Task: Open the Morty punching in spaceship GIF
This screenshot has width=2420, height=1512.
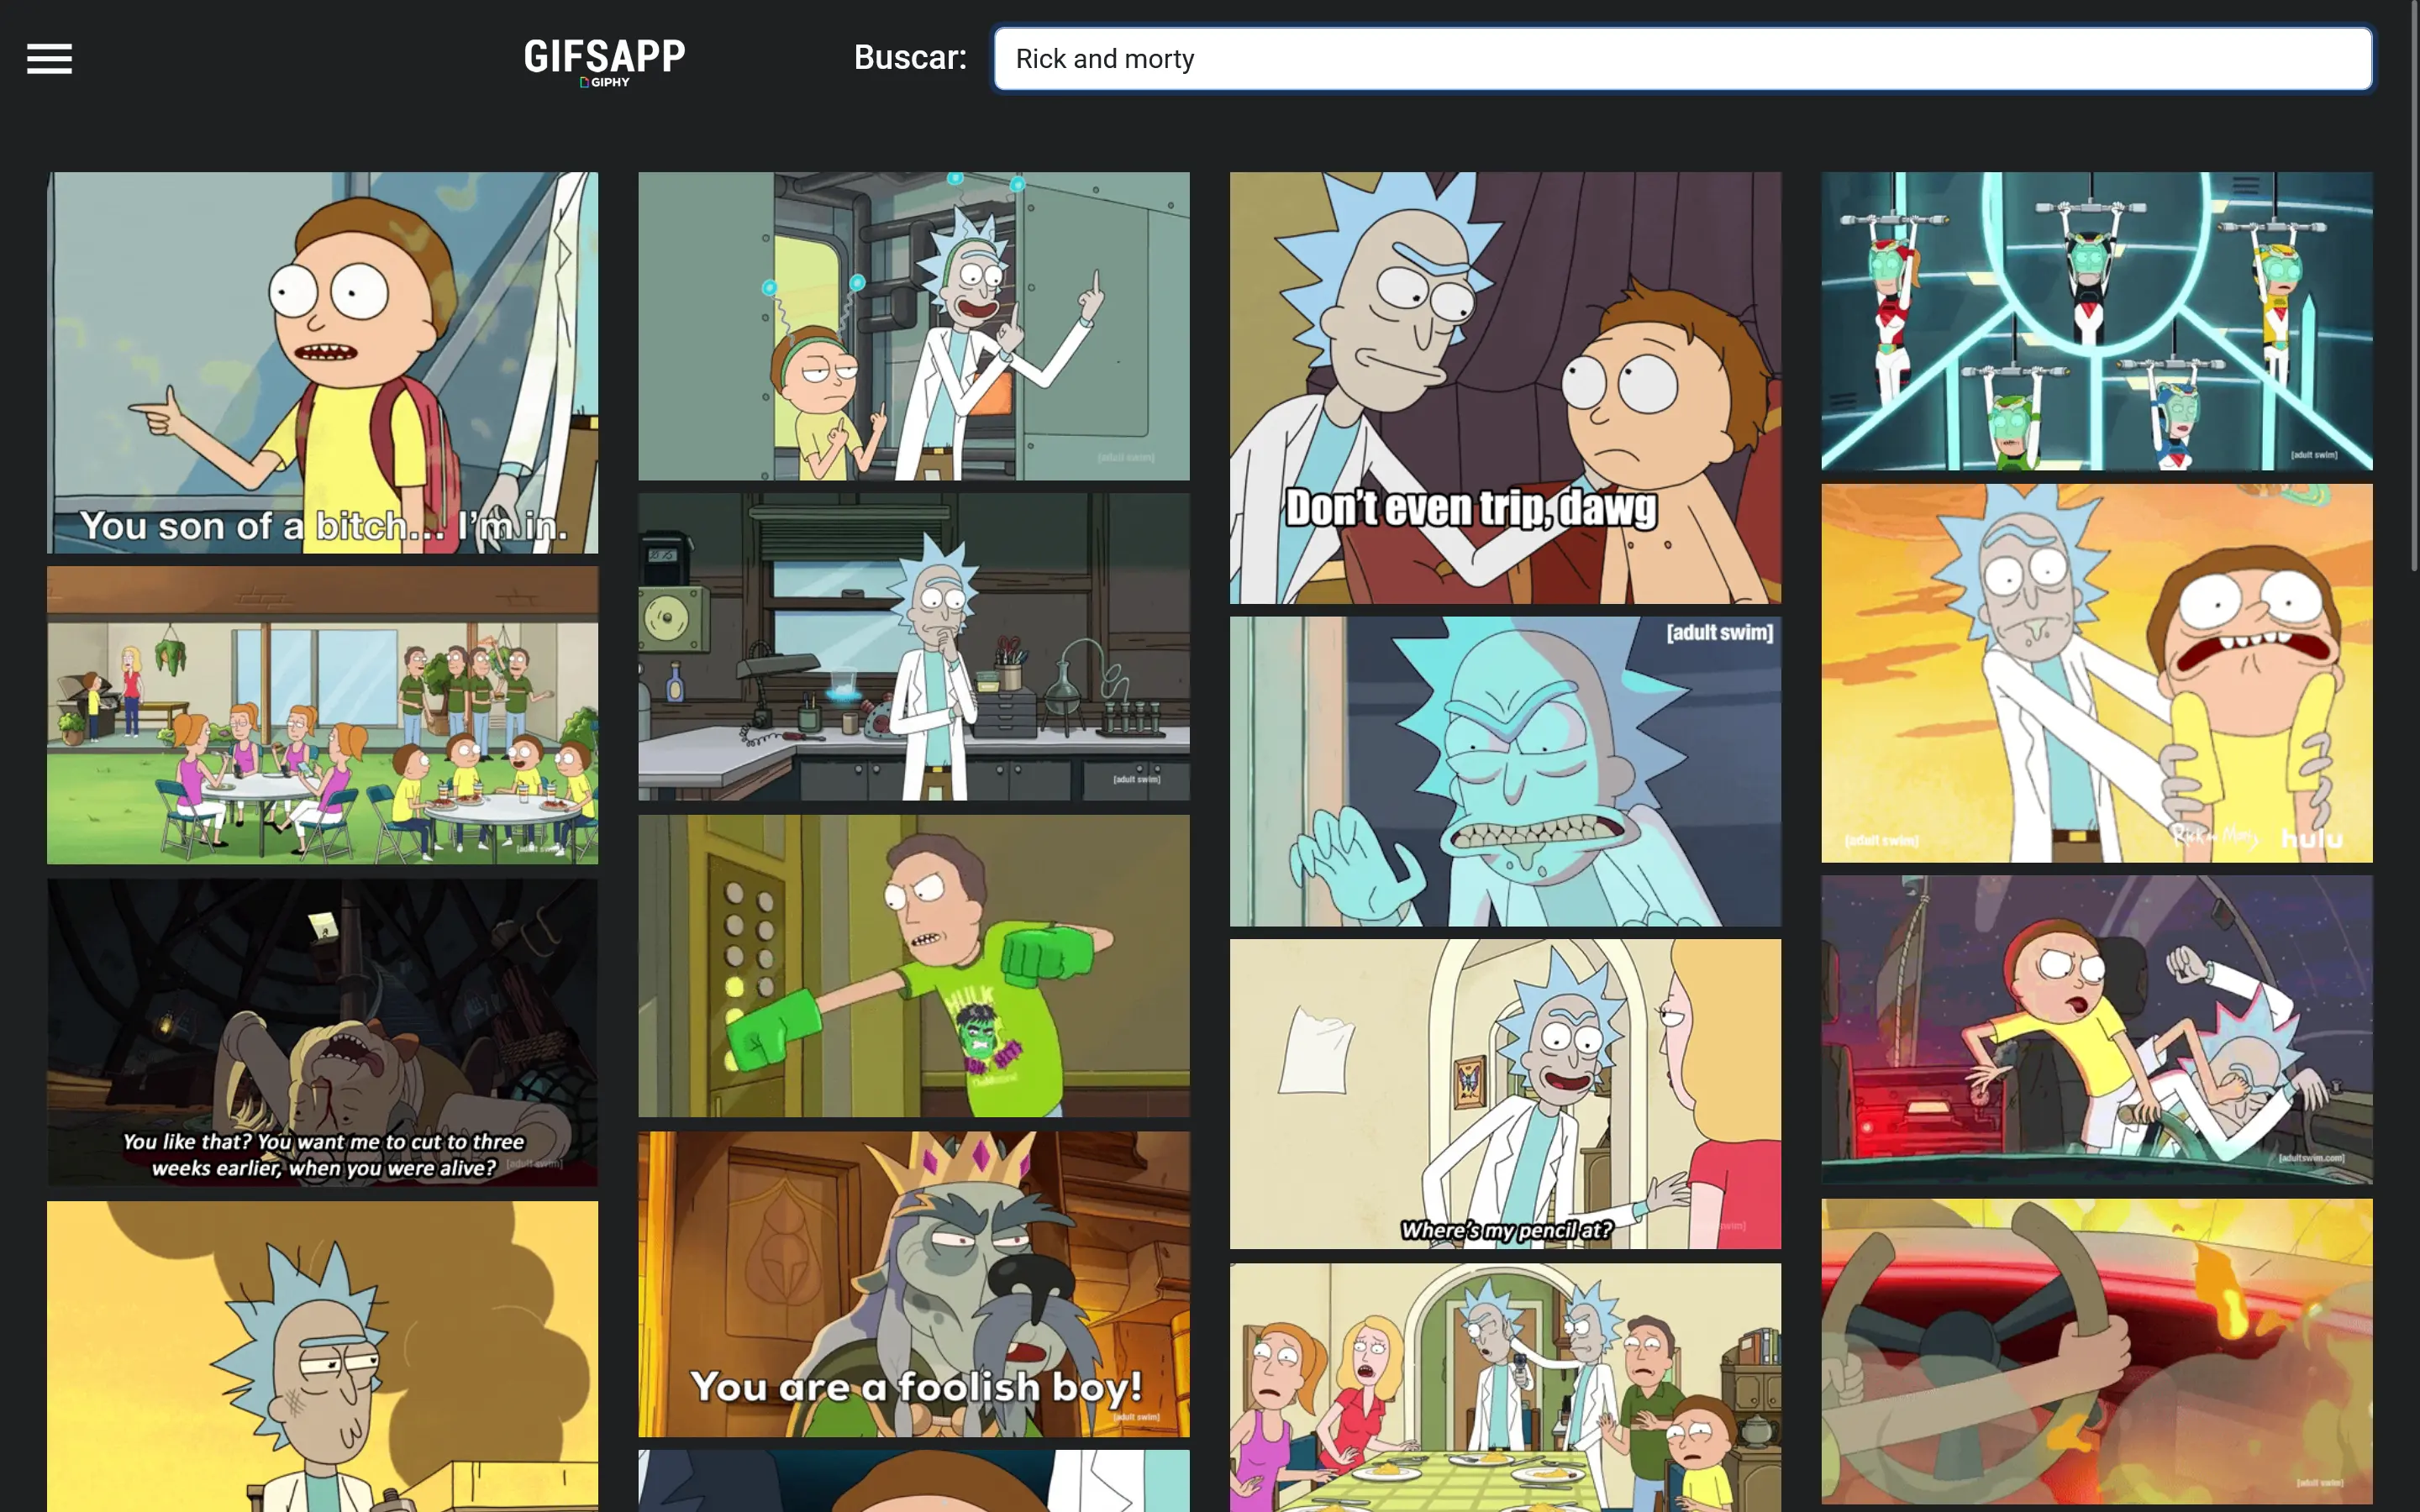Action: [x=2096, y=1030]
